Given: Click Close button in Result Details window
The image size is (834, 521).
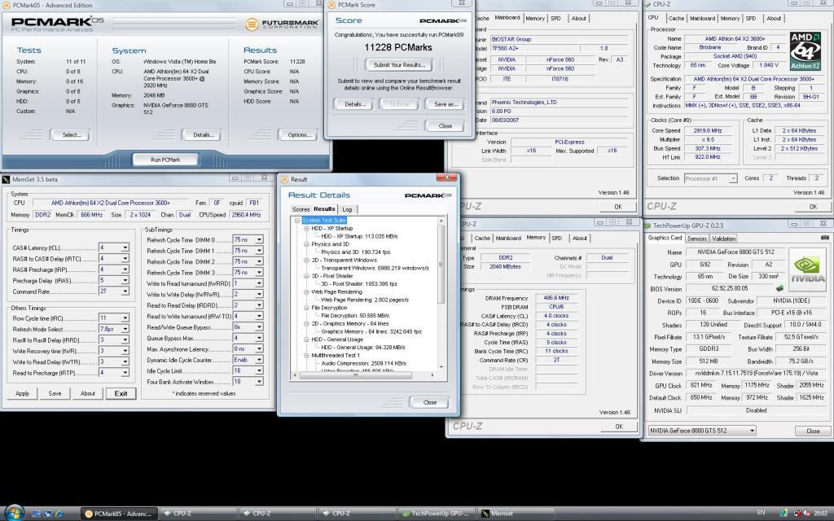Looking at the screenshot, I should point(429,402).
